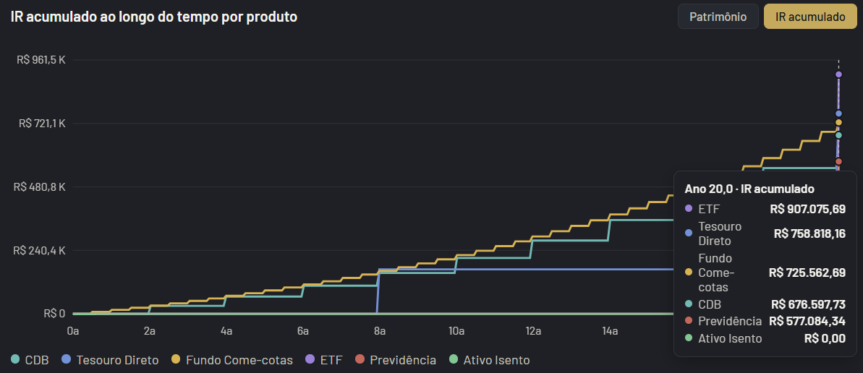Click the tooltip header Ano 20,0 · IR acumulado
The image size is (863, 373).
click(x=749, y=189)
